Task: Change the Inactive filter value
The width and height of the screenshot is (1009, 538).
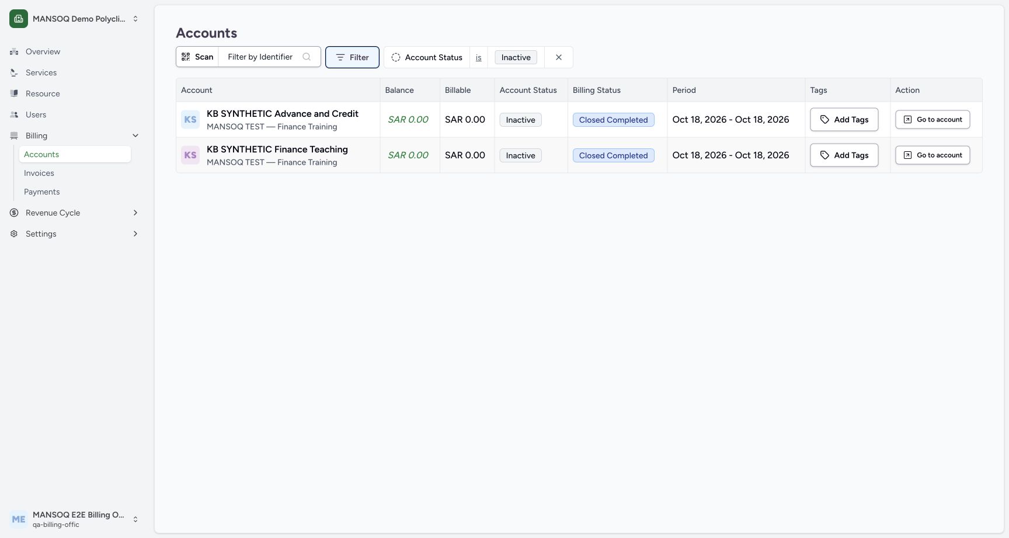Action: (x=516, y=57)
